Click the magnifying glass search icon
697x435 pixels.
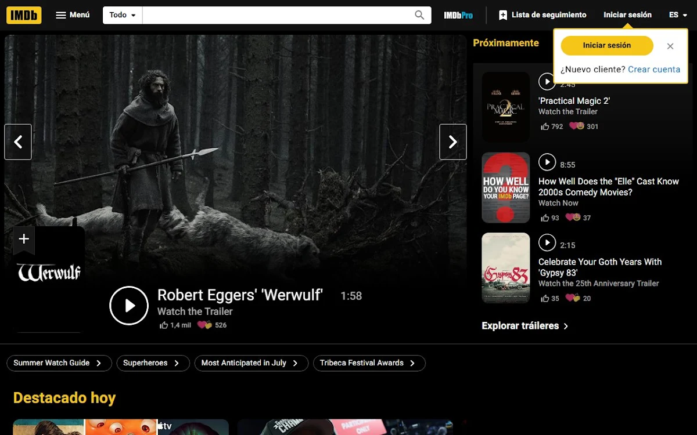(x=419, y=15)
